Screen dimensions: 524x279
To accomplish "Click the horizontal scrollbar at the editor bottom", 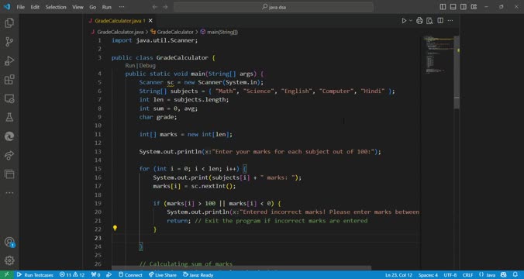I will tap(241, 268).
